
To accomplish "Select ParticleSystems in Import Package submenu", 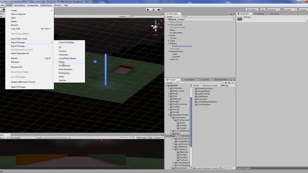I will pyautogui.click(x=69, y=69).
